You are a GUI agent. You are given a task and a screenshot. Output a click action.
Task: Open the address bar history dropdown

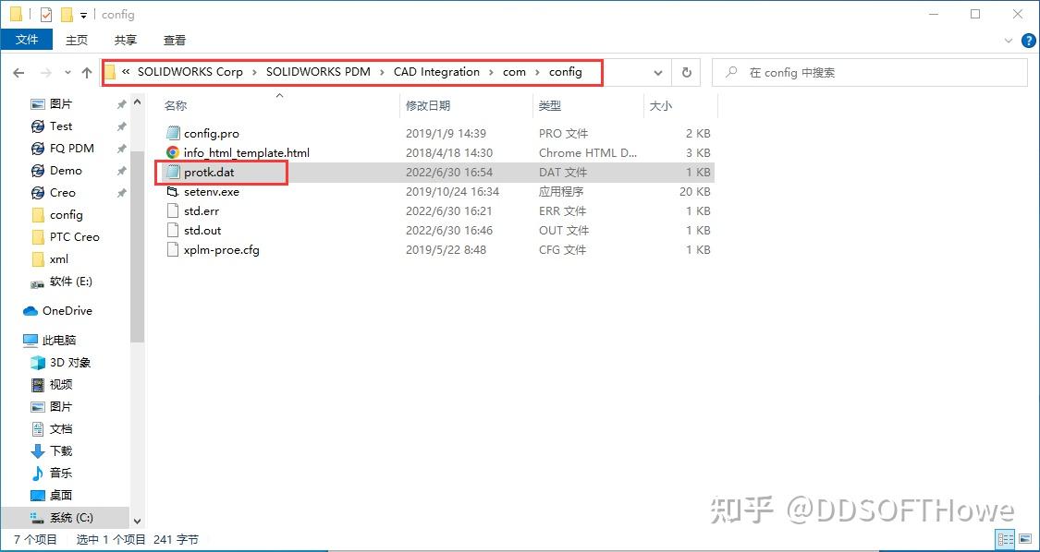[657, 72]
